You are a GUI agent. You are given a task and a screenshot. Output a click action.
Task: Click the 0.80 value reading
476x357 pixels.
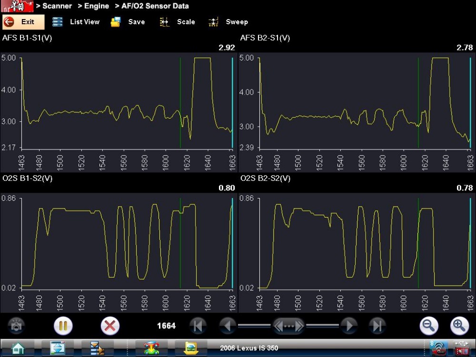pos(227,188)
